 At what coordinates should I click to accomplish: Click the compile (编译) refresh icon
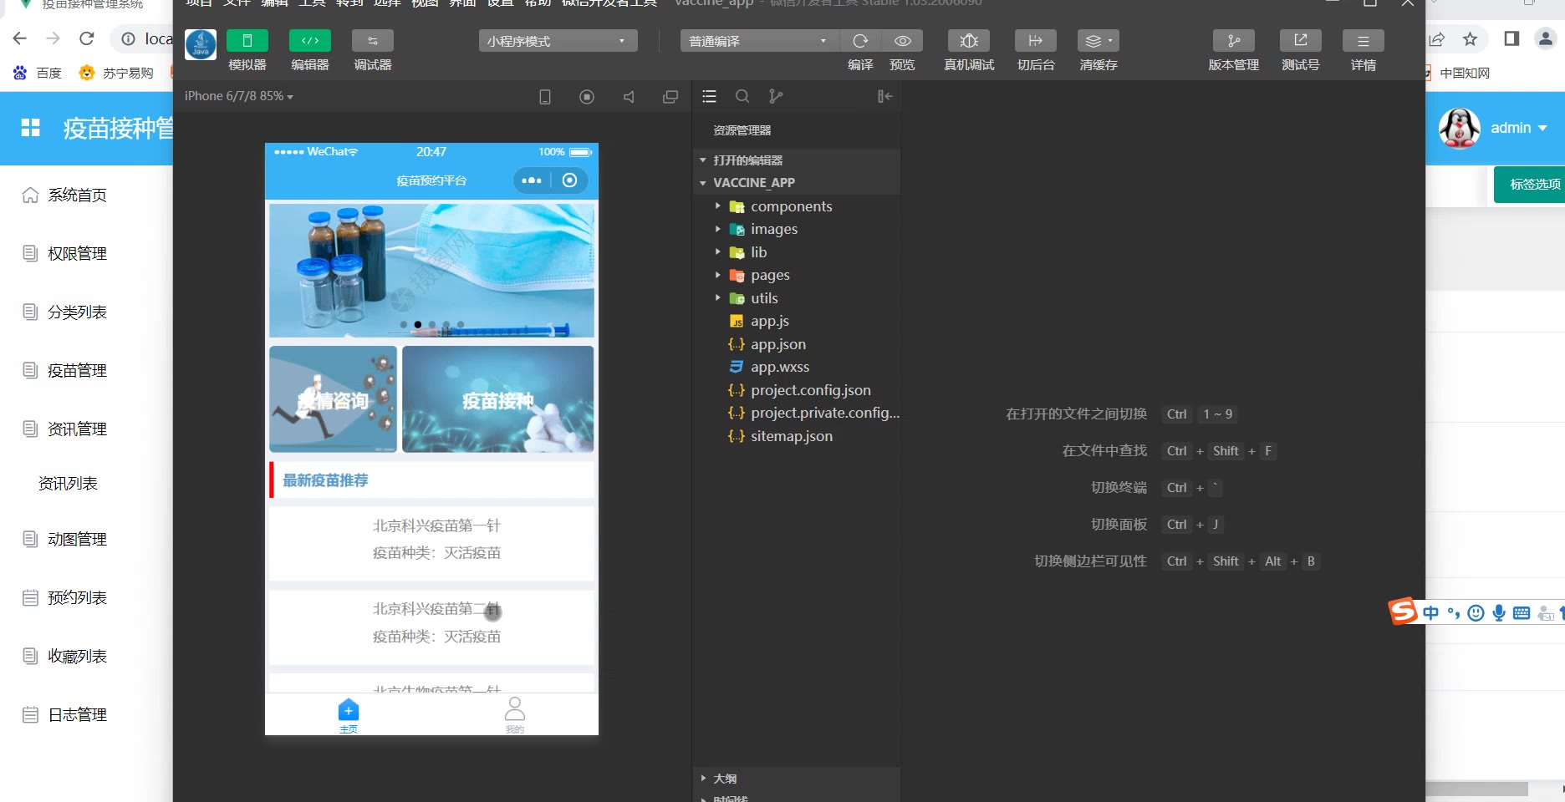click(860, 41)
